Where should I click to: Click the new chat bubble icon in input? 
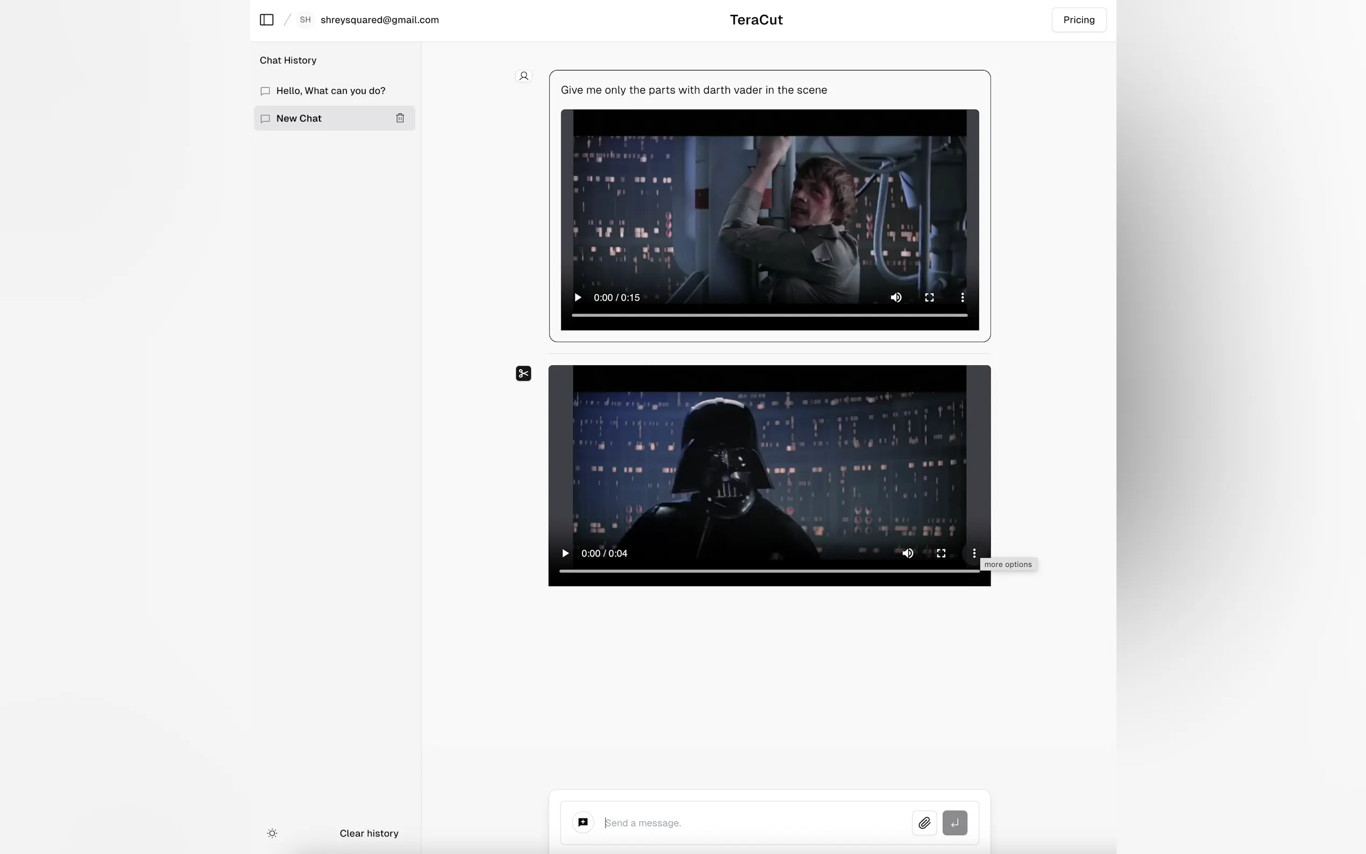(x=583, y=822)
